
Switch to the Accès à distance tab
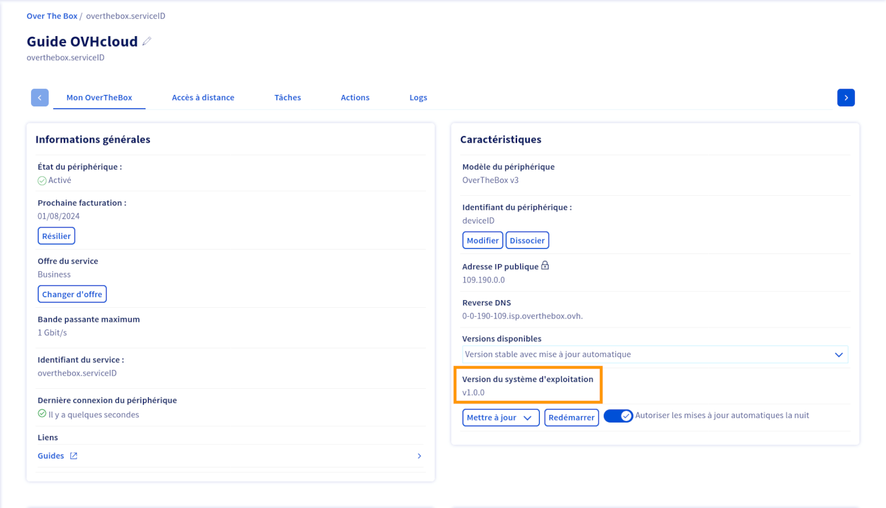203,98
